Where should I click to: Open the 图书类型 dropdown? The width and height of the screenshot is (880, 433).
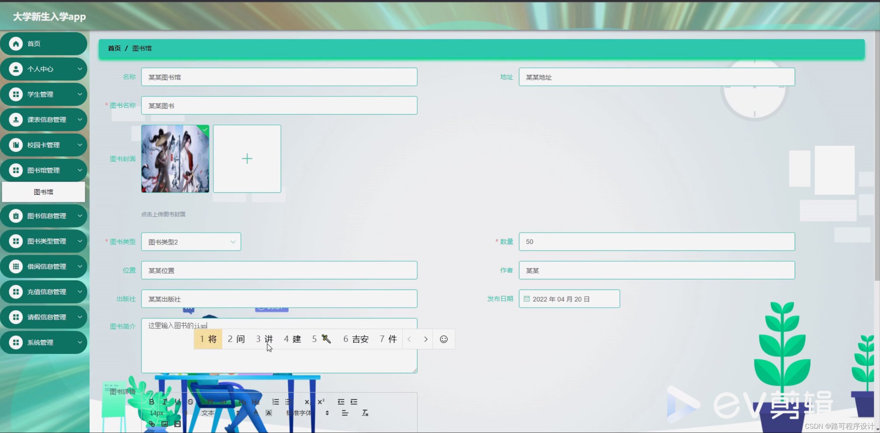click(x=191, y=242)
